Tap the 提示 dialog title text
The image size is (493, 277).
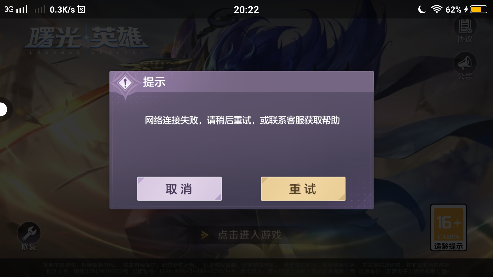click(x=154, y=82)
